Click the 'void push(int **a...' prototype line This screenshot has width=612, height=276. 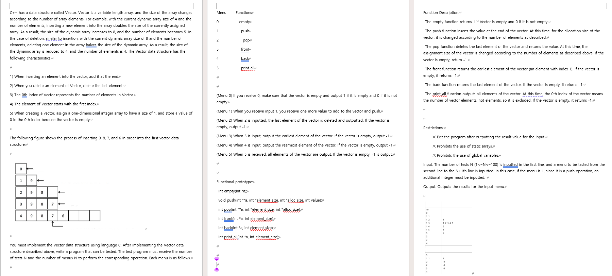[x=270, y=200]
